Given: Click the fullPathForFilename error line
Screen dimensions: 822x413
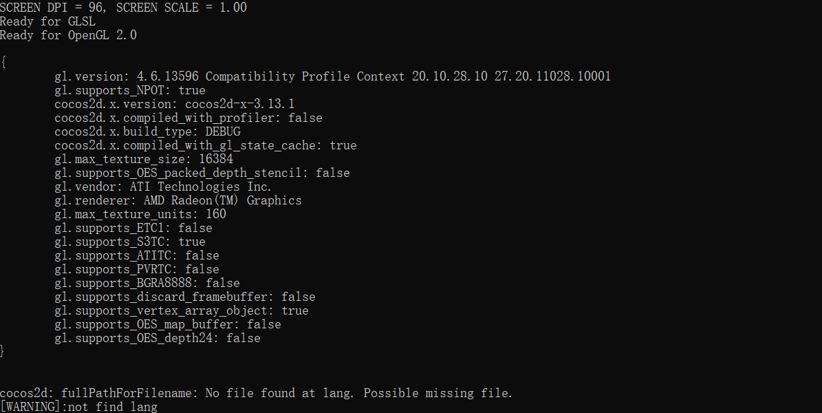Looking at the screenshot, I should (256, 393).
